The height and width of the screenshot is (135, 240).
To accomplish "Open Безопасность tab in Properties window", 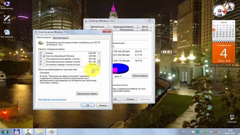I will coord(97,27).
